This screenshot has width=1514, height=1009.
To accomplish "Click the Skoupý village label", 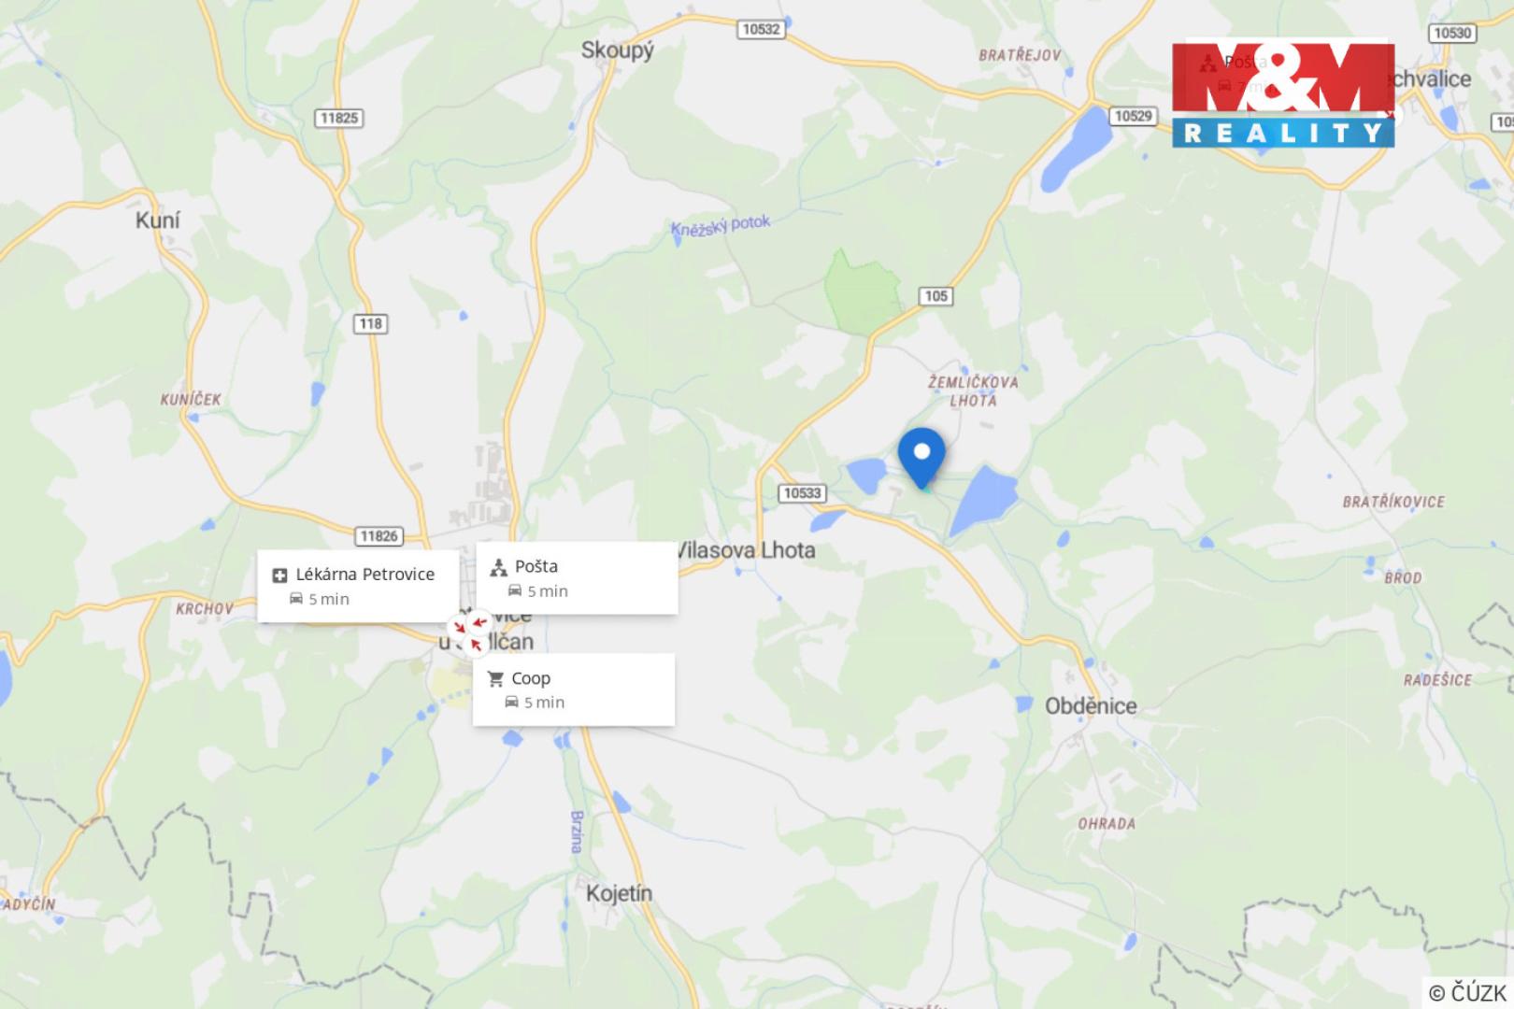I will coord(618,50).
